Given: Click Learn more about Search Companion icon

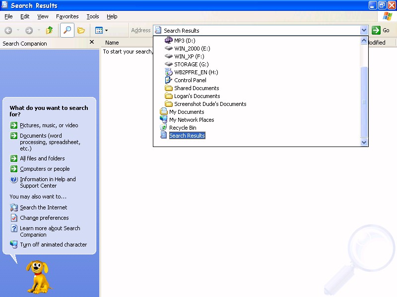Looking at the screenshot, I should [14, 228].
